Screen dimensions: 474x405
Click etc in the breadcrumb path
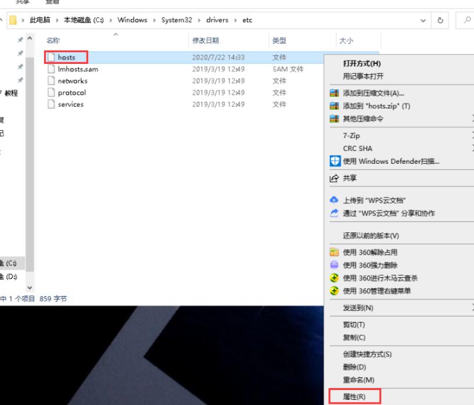coord(247,20)
